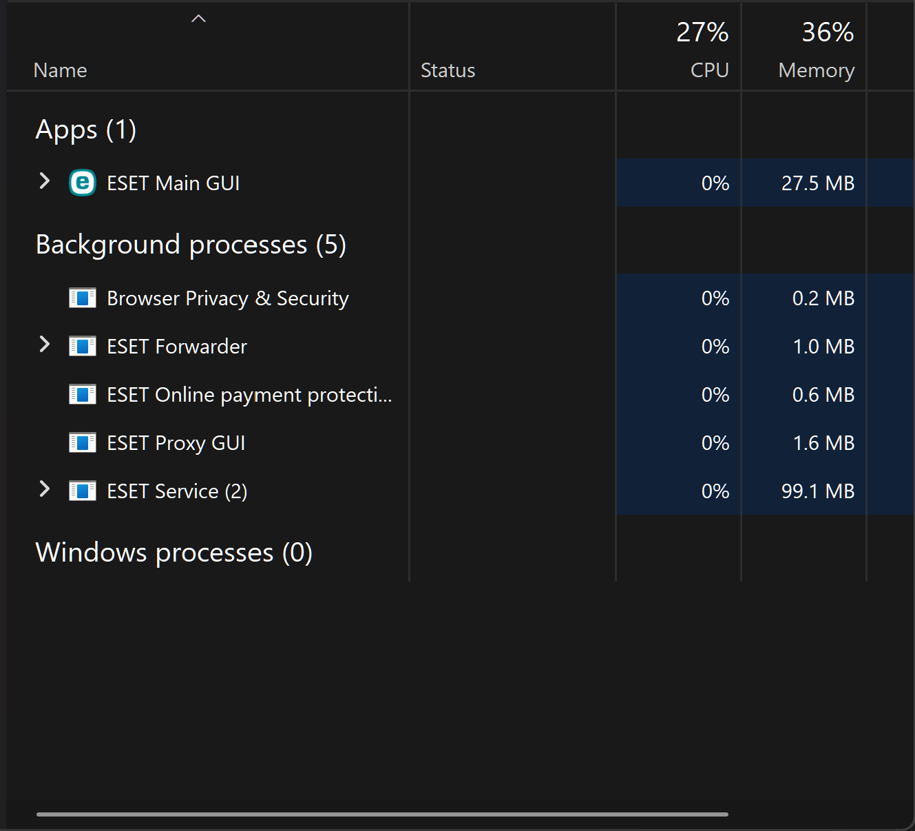The height and width of the screenshot is (831, 915).
Task: Click the ESET Main GUI app icon
Action: 83,183
